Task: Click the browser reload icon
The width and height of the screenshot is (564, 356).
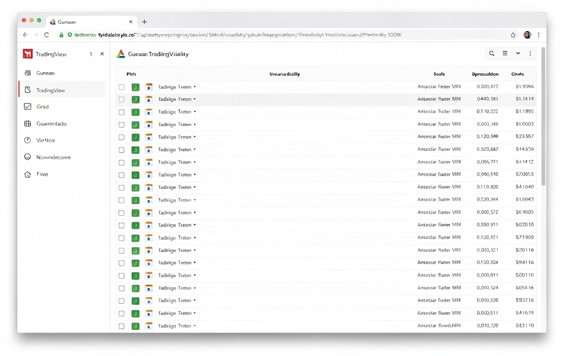Action: (46, 35)
